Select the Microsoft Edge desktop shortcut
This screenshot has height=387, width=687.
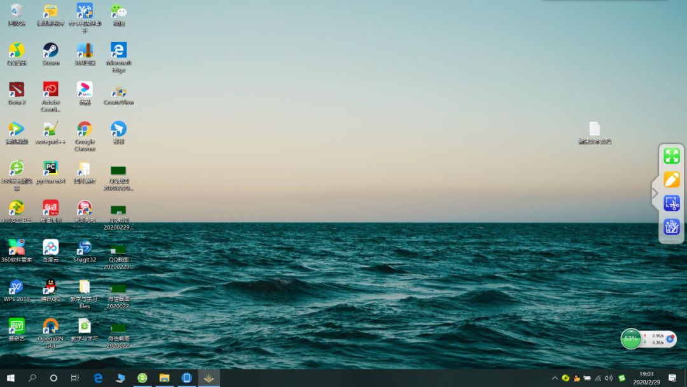coord(119,57)
